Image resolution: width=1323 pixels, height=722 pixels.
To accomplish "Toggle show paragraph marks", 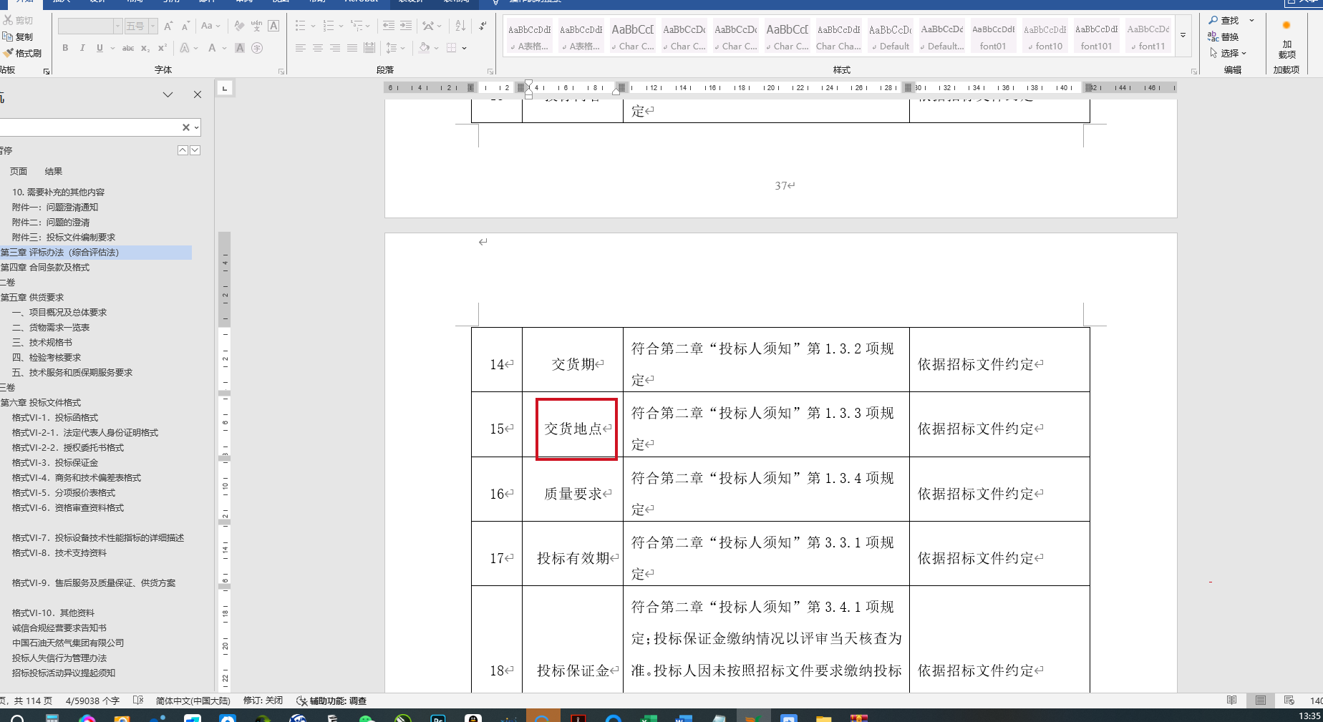I will tap(483, 26).
